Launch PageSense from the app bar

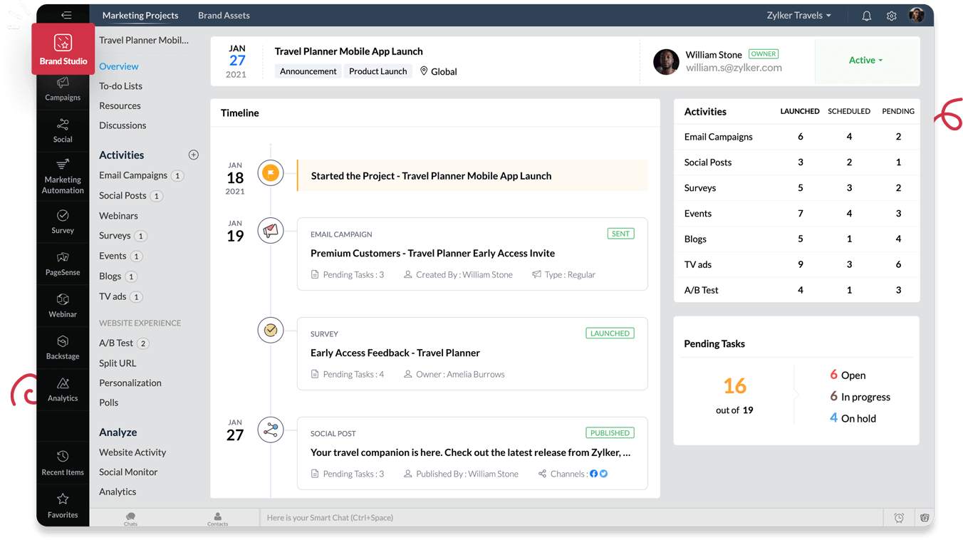[63, 264]
